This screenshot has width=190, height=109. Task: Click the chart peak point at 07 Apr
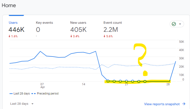(40, 51)
